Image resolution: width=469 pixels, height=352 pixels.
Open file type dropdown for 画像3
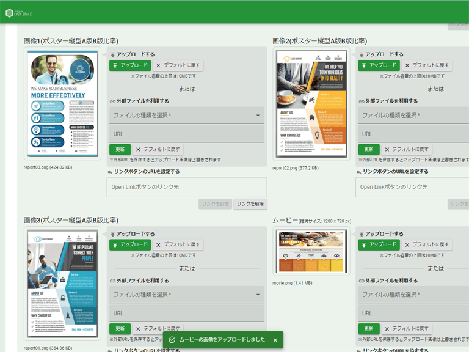[187, 295]
